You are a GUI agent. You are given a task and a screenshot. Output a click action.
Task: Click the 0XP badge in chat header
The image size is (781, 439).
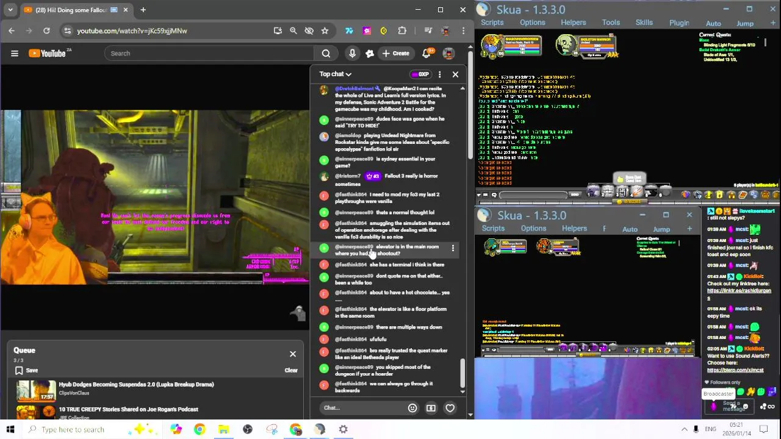click(x=420, y=74)
